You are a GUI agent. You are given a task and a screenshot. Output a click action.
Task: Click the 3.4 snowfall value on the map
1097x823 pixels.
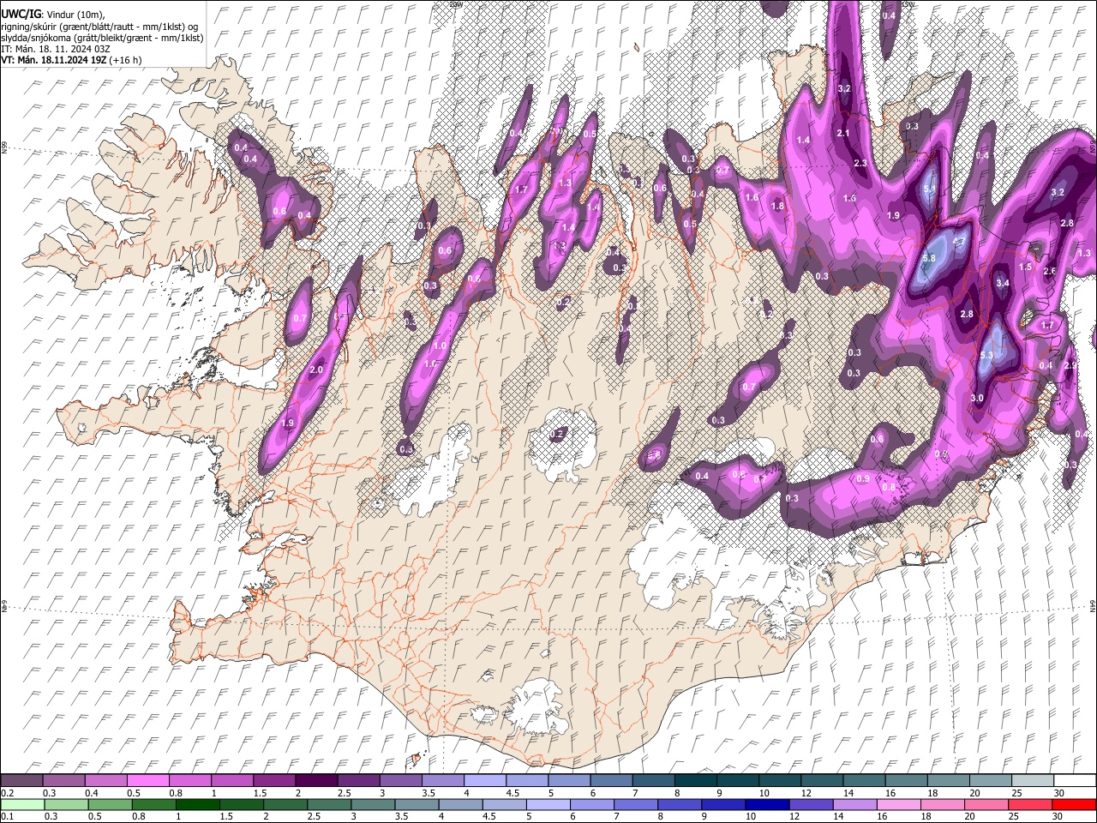click(1003, 283)
